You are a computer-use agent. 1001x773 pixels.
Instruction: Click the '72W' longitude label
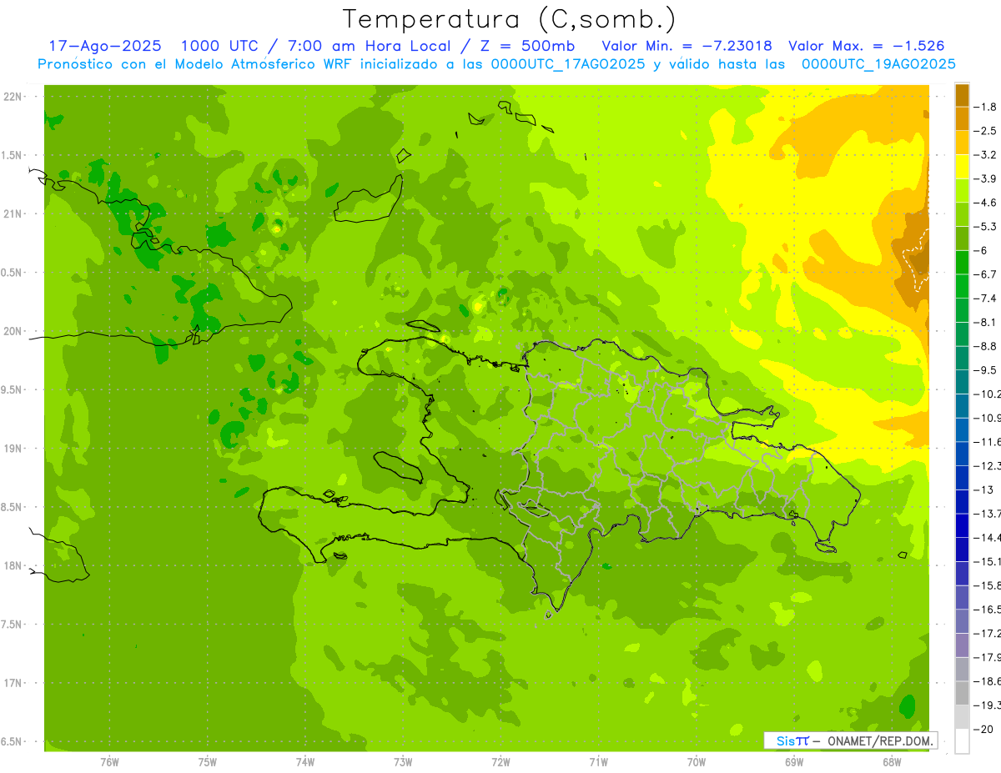click(500, 762)
